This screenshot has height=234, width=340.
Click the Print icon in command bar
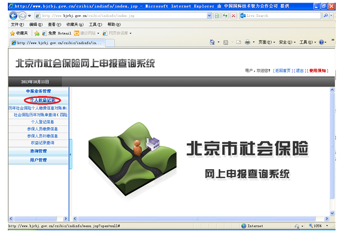pos(247,42)
